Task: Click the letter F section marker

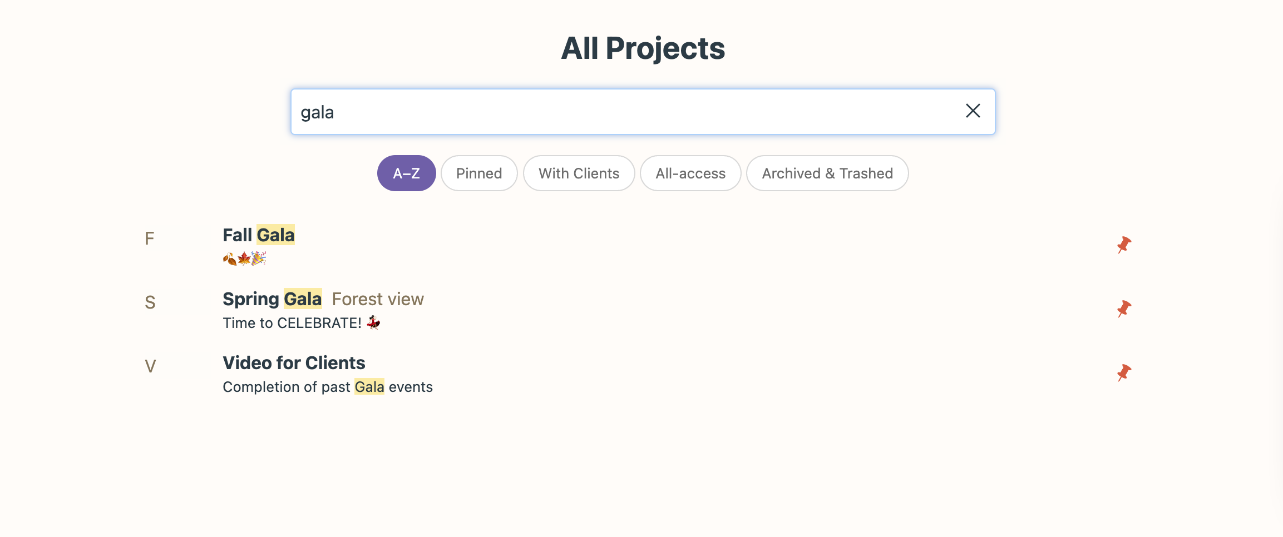Action: tap(149, 238)
